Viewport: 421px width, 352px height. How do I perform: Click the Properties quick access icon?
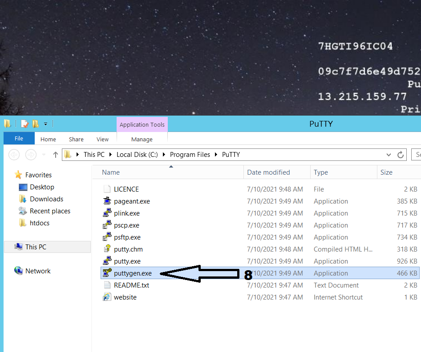tap(24, 124)
